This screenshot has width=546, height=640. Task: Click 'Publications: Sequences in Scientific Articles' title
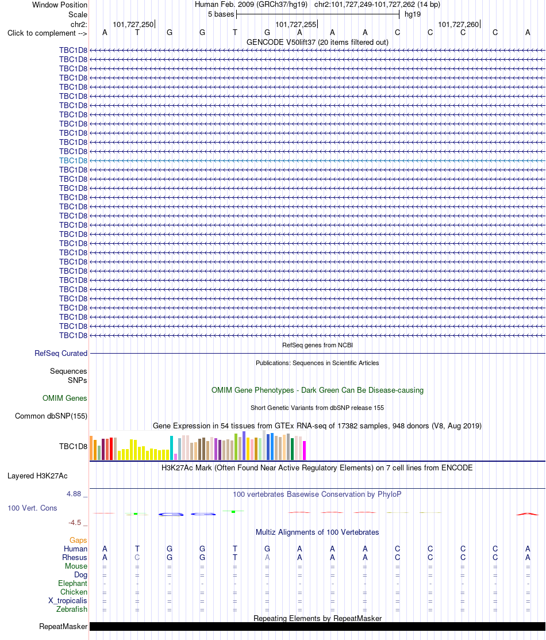(x=317, y=363)
